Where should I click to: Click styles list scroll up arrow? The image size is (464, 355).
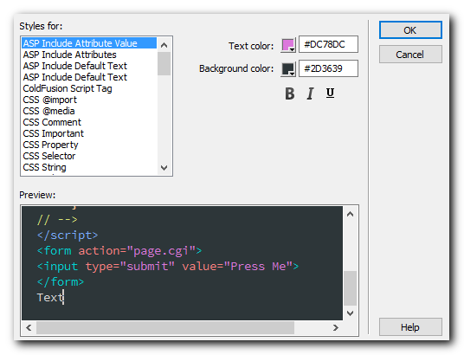pyautogui.click(x=164, y=45)
